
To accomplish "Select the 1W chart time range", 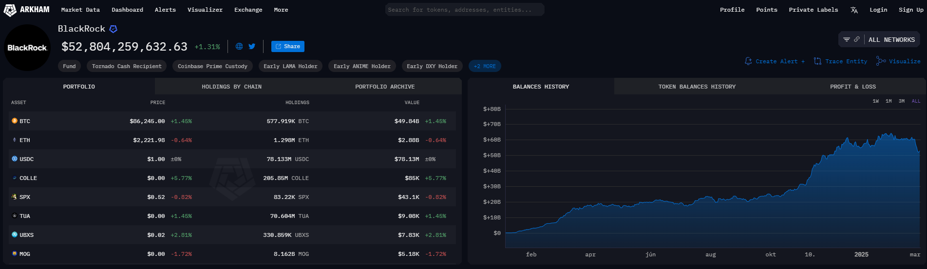I will (875, 101).
